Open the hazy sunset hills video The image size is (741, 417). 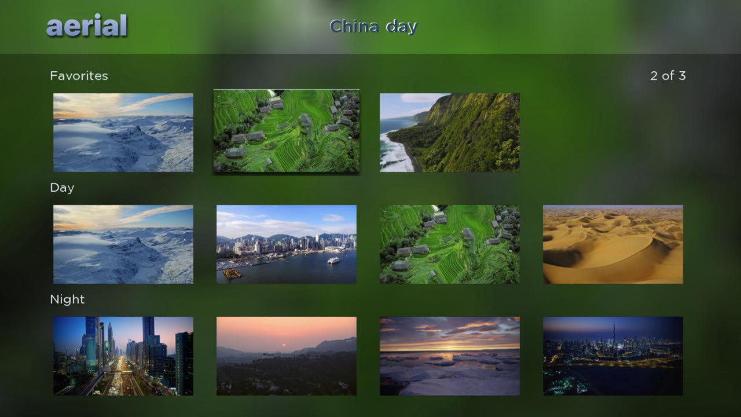point(286,356)
